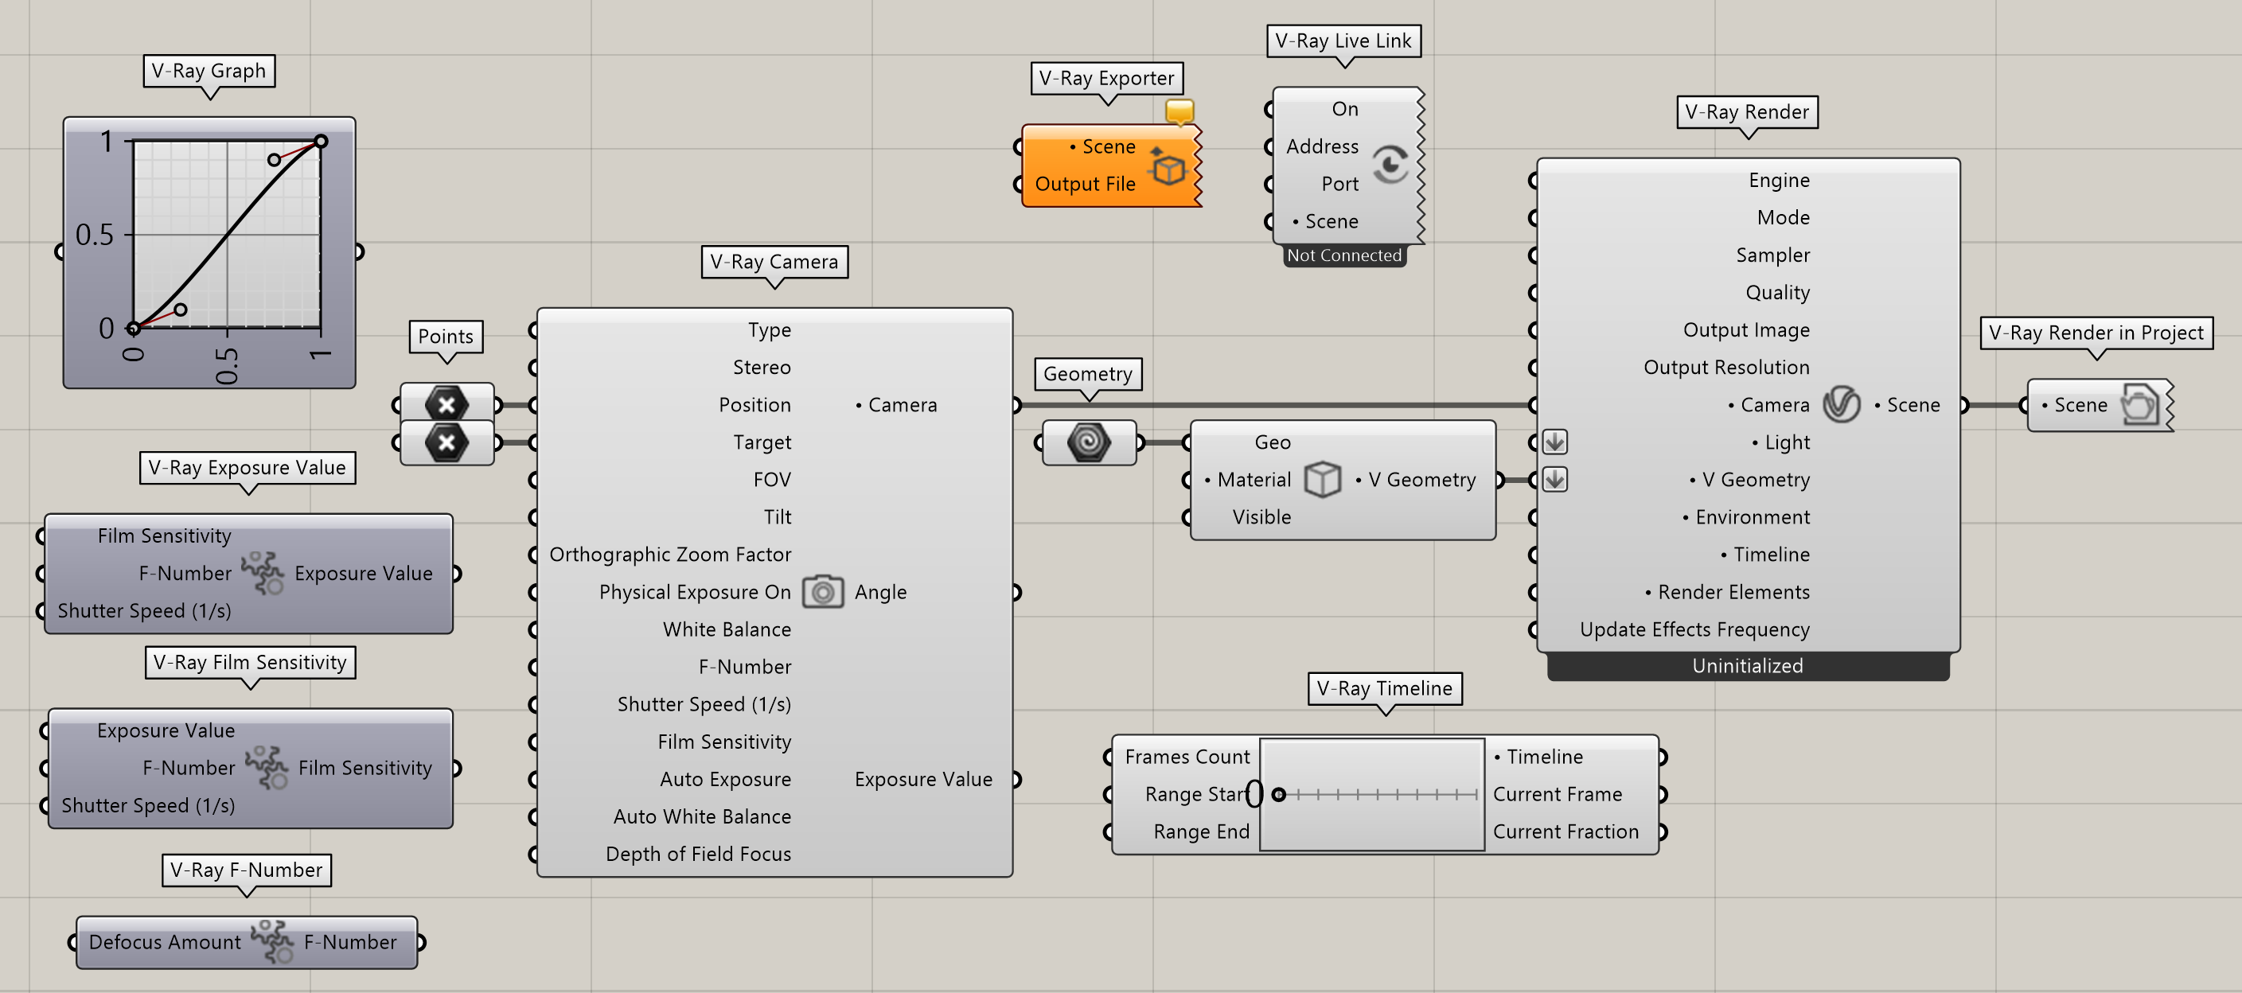Click the FOV input on V-Ray Camera

pyautogui.click(x=772, y=480)
